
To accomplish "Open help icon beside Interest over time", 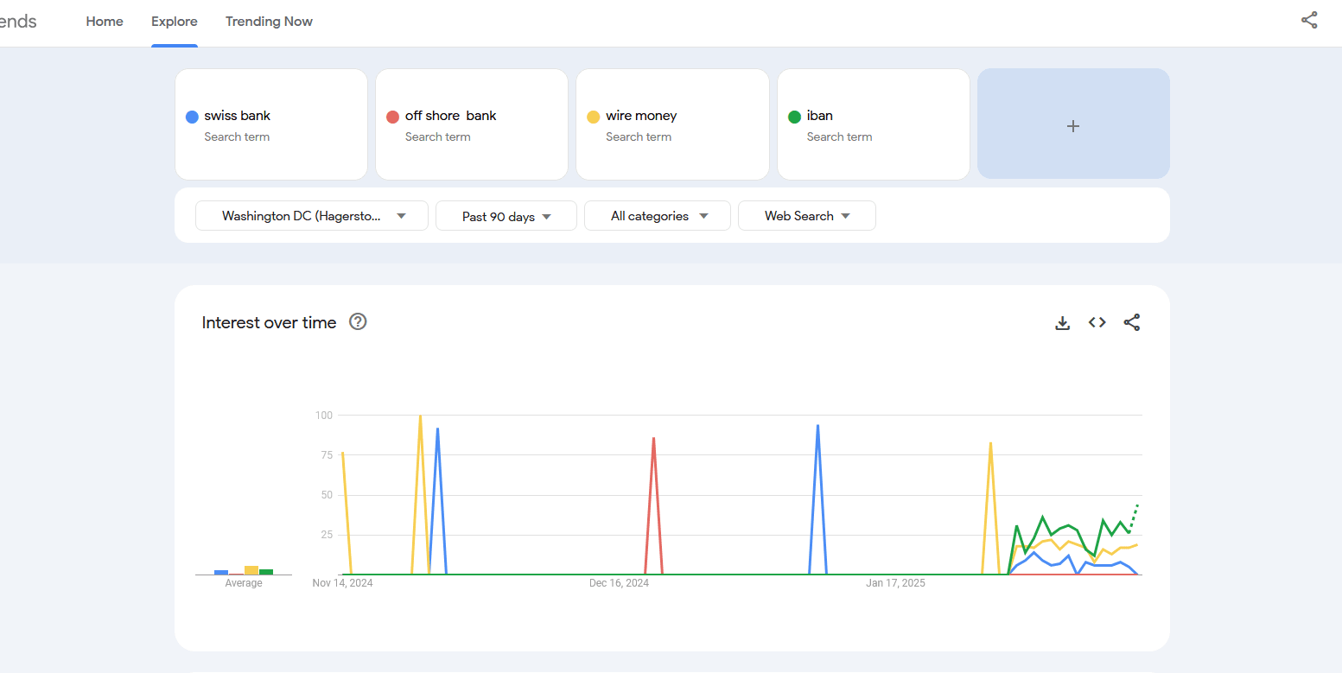I will pos(358,322).
